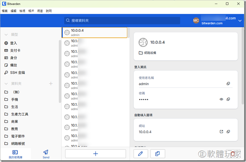Switch to the Send tab
The height and width of the screenshot is (162, 246).
pos(46,154)
